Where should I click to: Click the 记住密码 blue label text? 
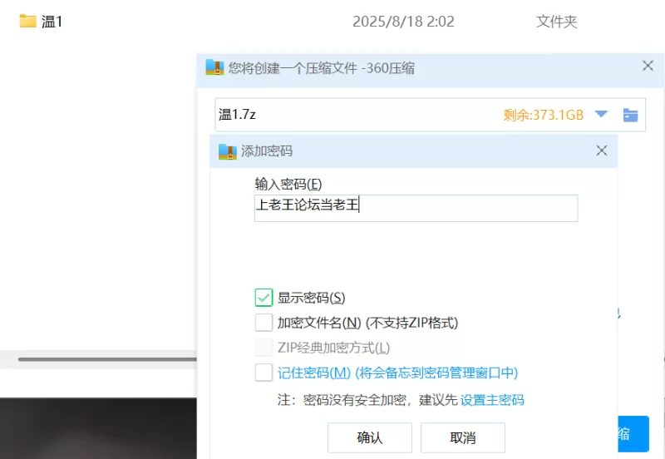tap(314, 373)
